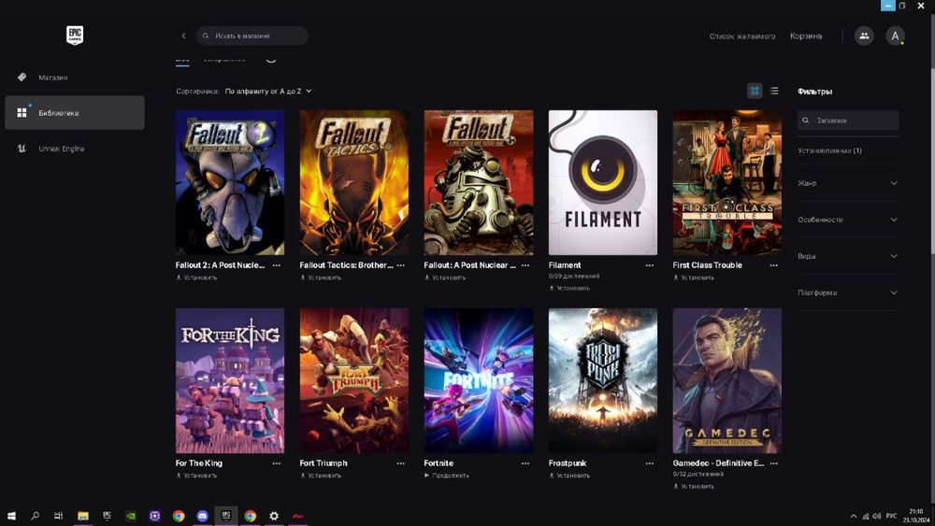This screenshot has height=526, width=935.
Task: Open Магазин in sidebar
Action: 75,78
